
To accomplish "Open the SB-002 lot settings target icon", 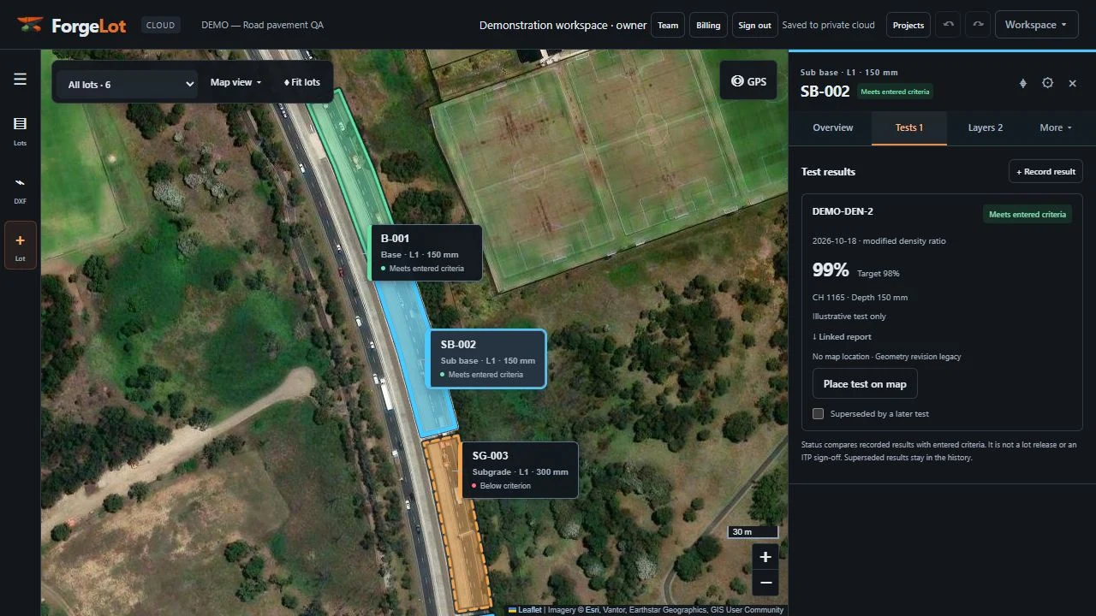I will pos(1047,83).
